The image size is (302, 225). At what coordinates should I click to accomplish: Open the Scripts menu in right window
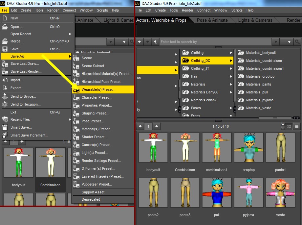pos(237,11)
